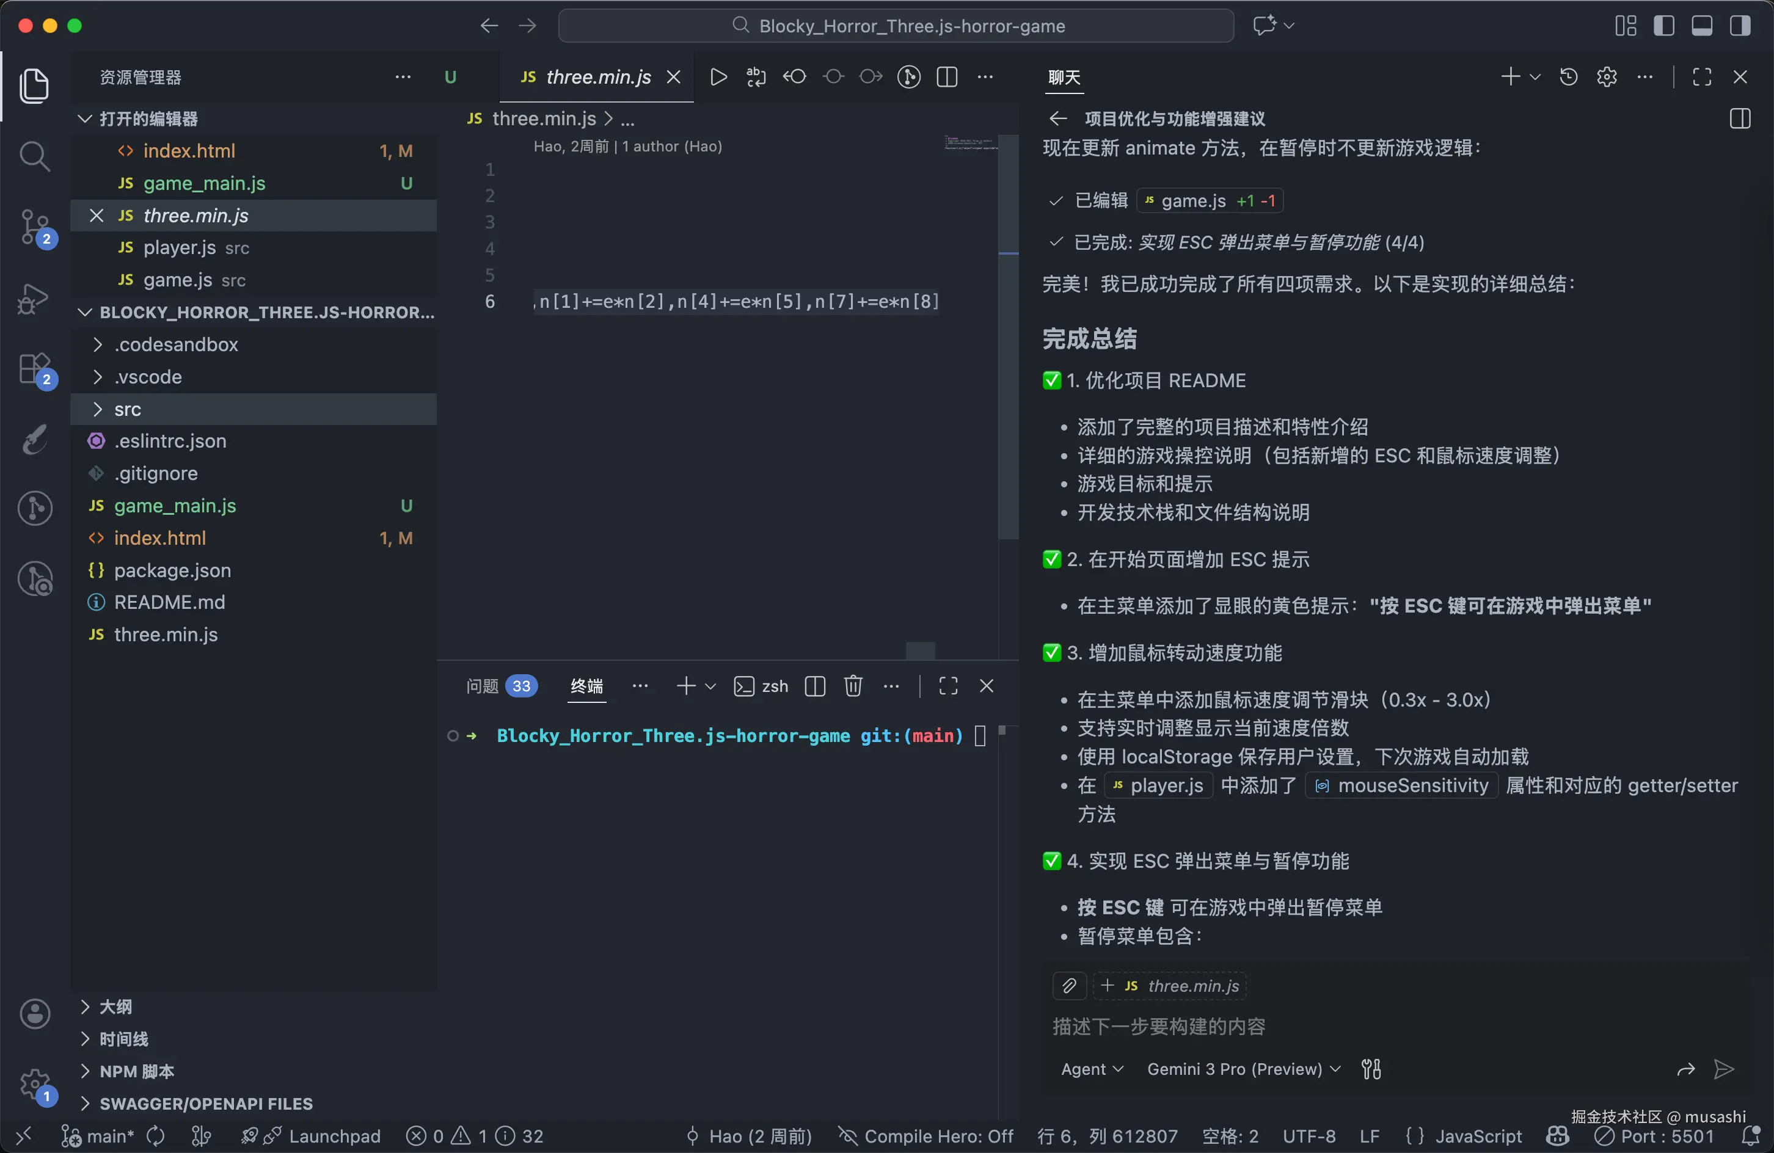Image resolution: width=1774 pixels, height=1153 pixels.
Task: Focus the chat input field
Action: tap(1394, 1027)
